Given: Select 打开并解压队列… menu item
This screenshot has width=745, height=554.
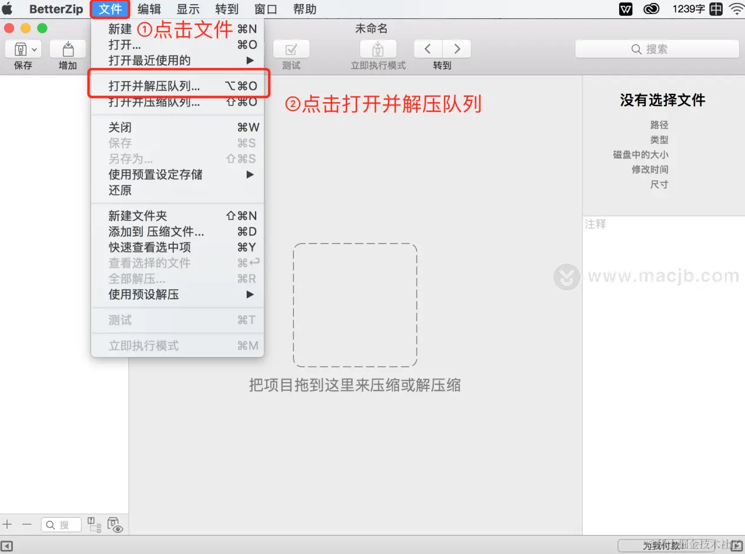Looking at the screenshot, I should (177, 86).
